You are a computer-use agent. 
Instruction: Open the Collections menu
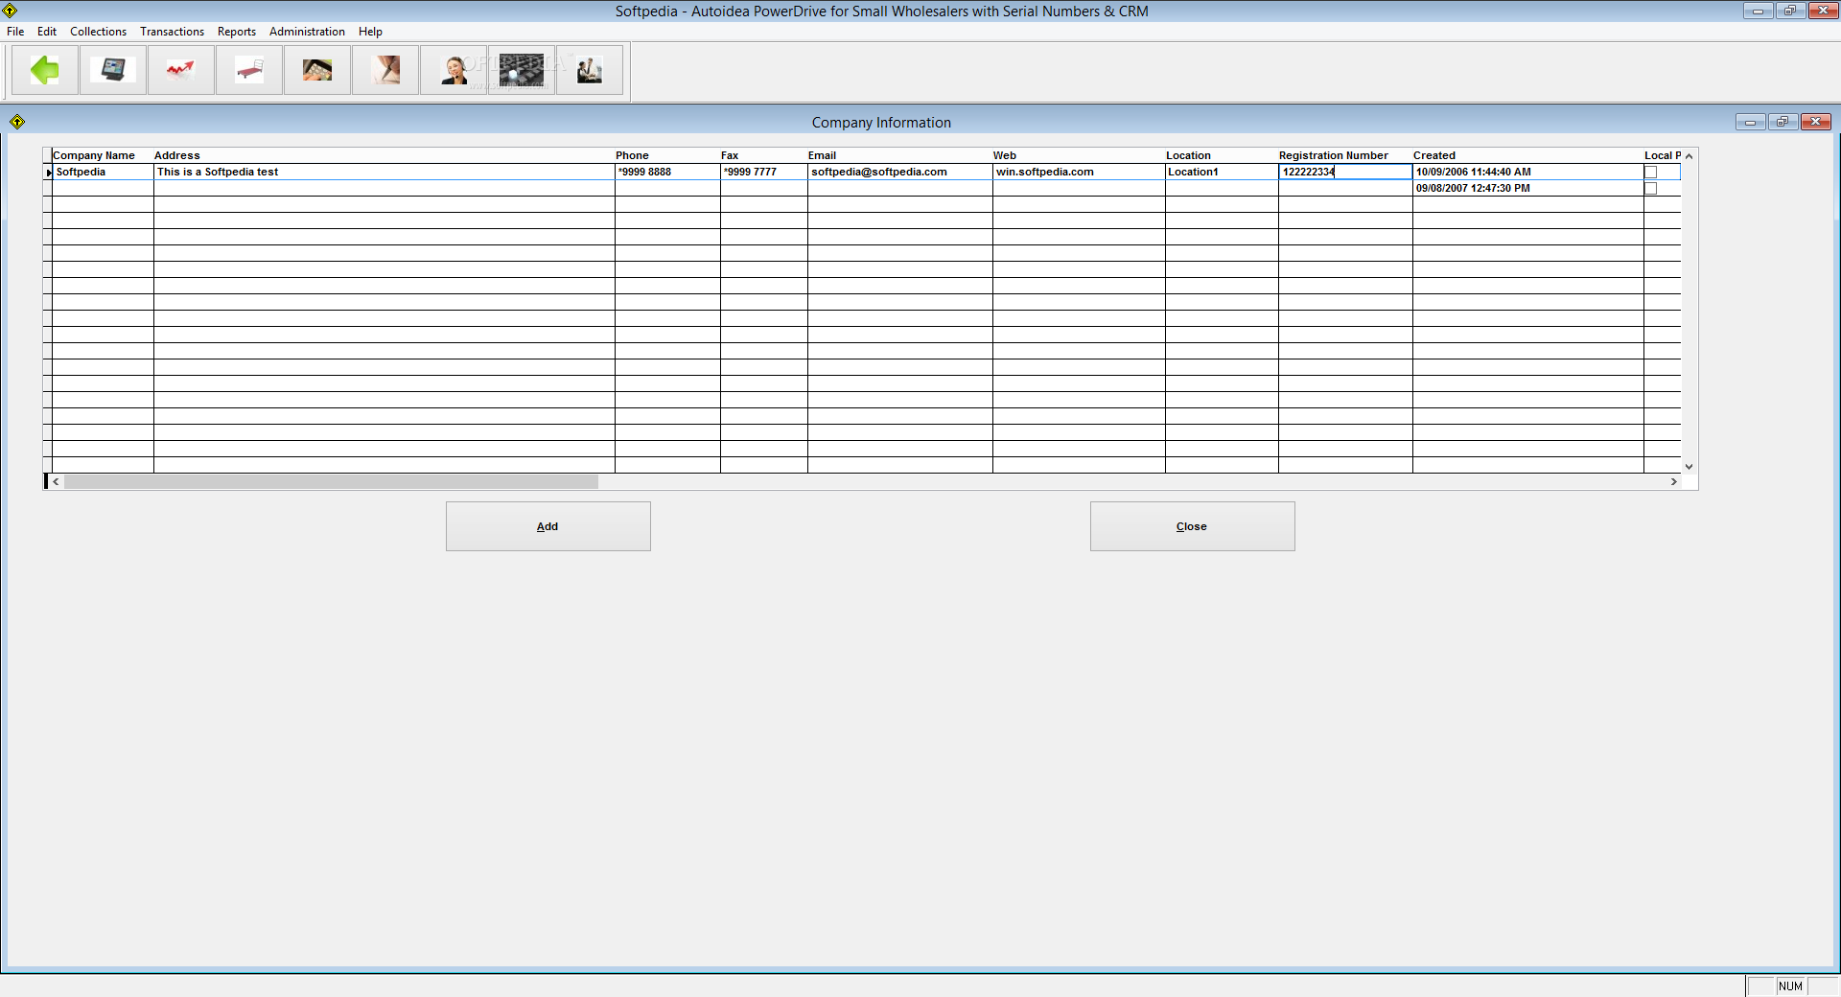[98, 32]
